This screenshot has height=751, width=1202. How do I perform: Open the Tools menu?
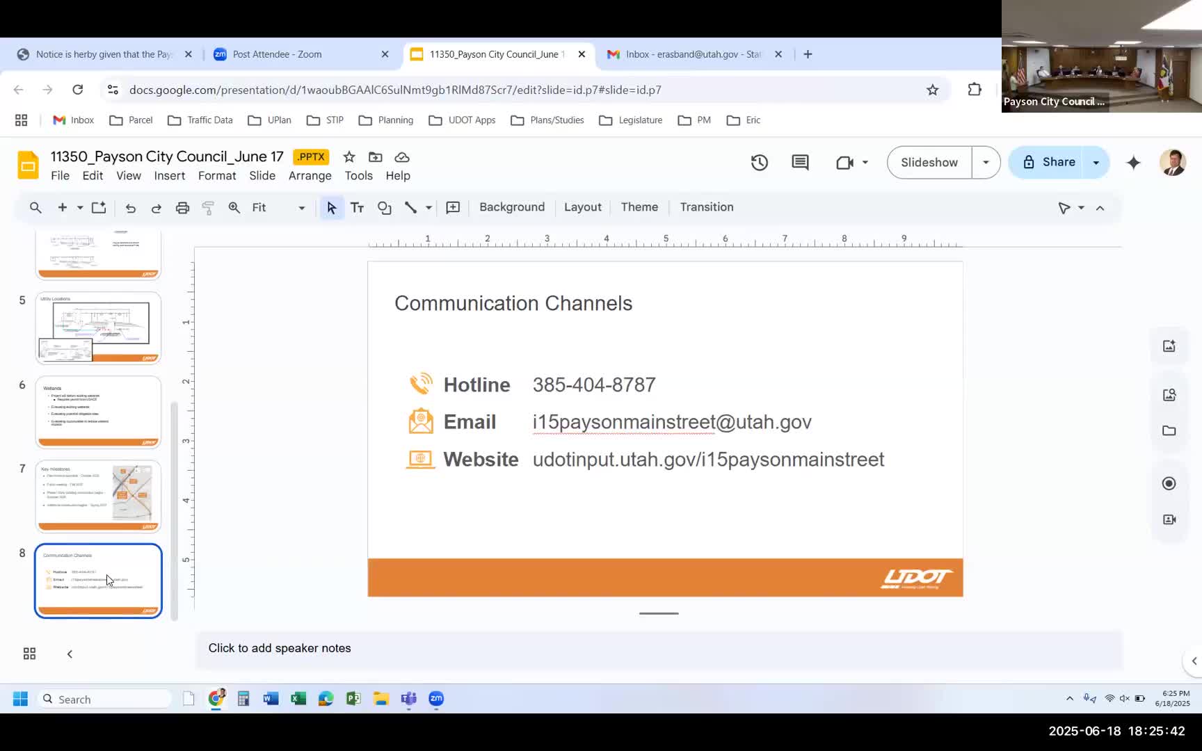click(x=359, y=176)
